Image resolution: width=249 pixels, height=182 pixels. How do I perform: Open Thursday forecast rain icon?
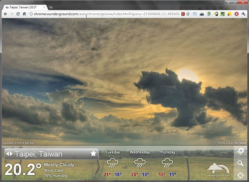point(167,163)
